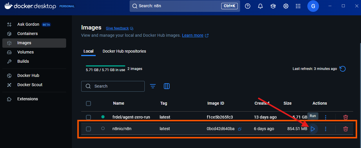
Task: Open the Learning center icon
Action: click(273, 6)
